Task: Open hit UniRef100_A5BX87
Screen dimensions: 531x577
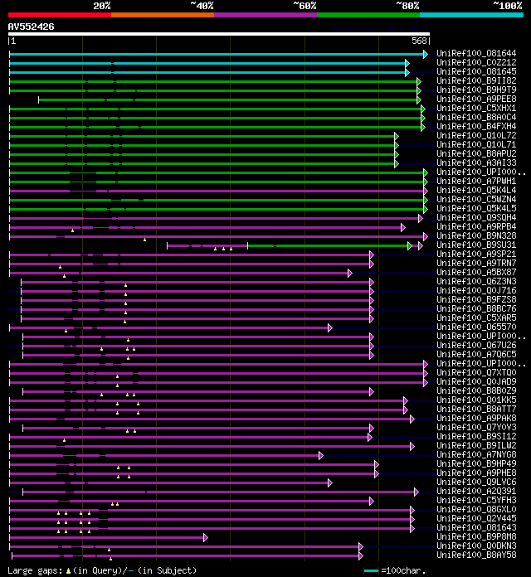Action: point(476,272)
